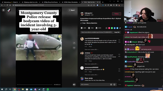The width and height of the screenshot is (163, 91).
Task: Insert a mention with the @ icon
Action: 111,84
